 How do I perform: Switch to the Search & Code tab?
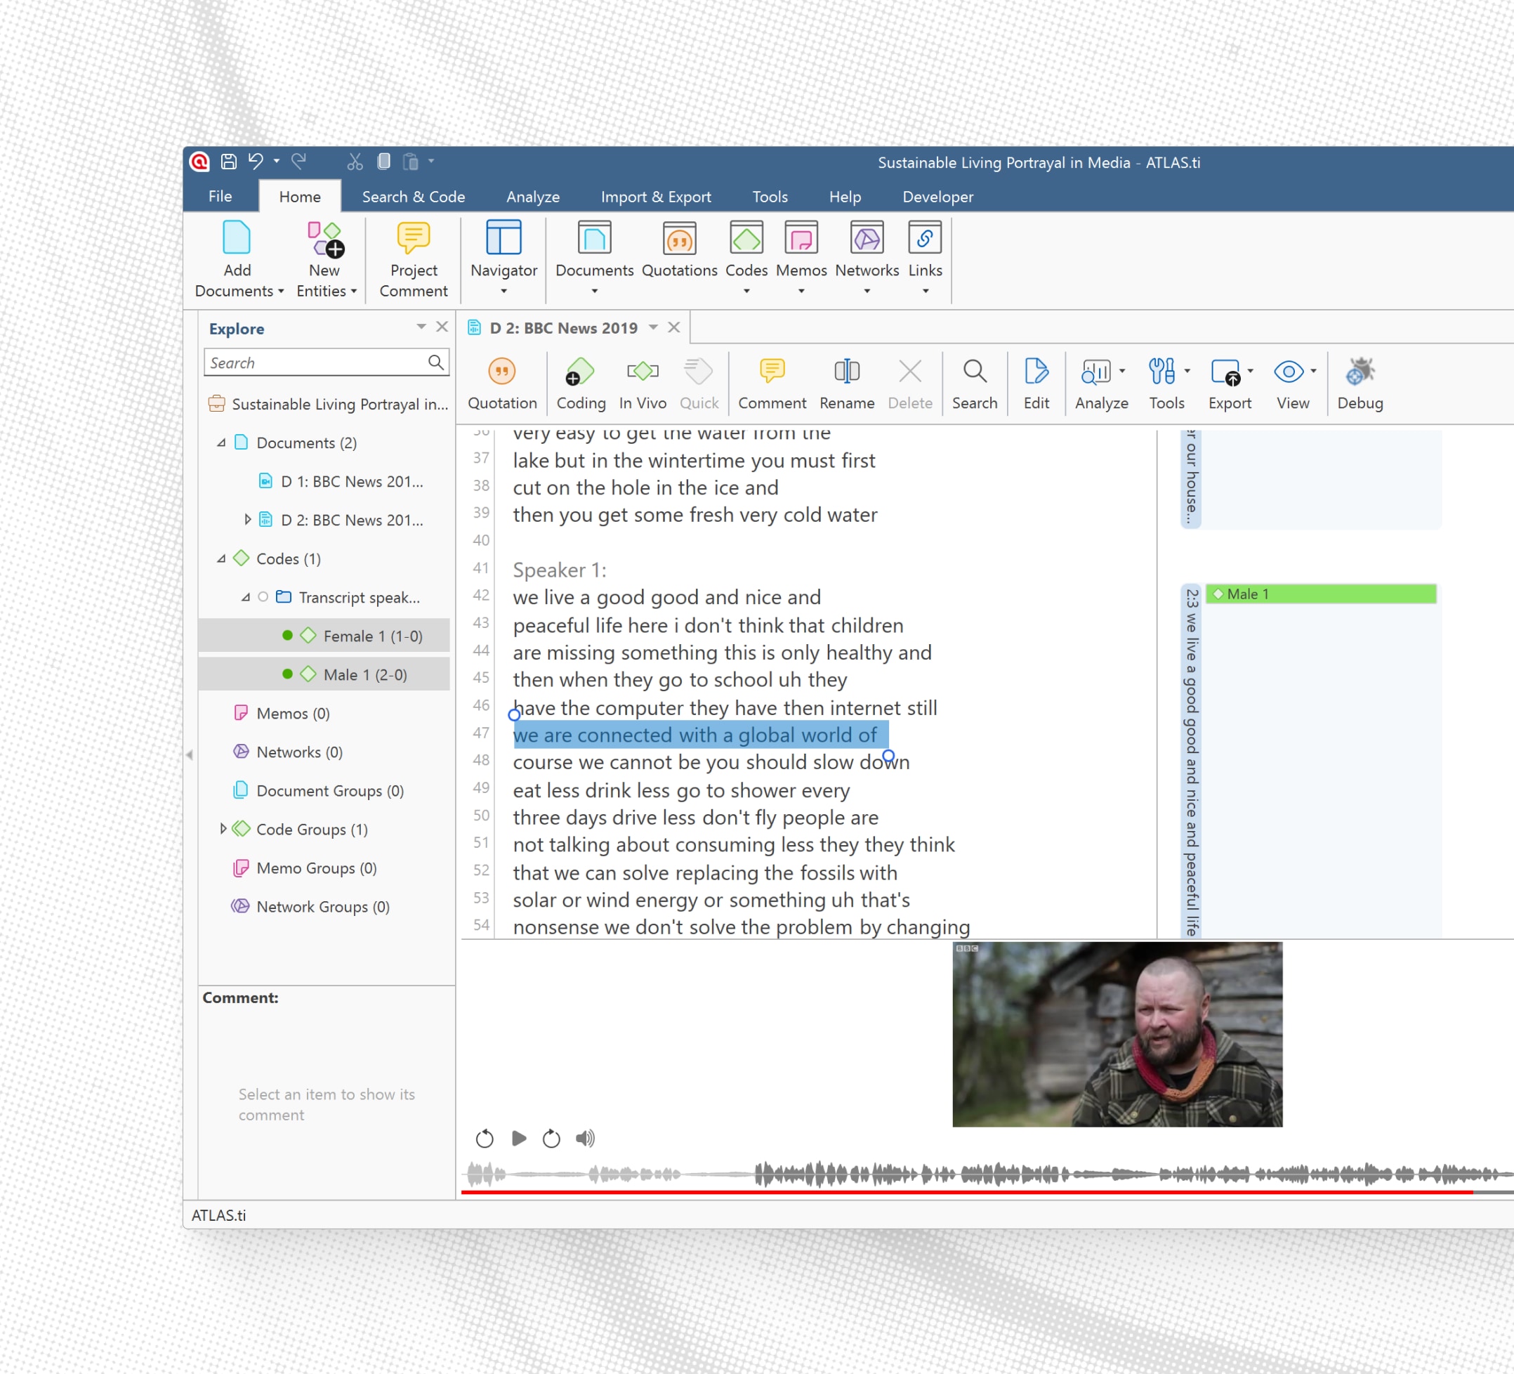(x=413, y=197)
